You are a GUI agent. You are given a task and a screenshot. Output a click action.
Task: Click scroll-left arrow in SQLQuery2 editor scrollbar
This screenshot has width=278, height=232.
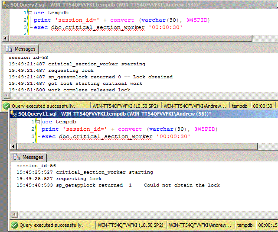5,39
